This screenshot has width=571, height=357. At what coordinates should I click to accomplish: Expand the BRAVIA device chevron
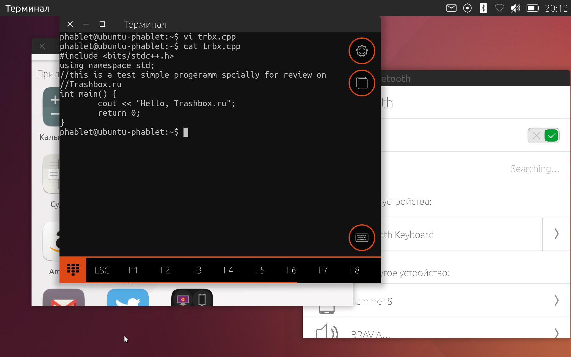coord(556,333)
